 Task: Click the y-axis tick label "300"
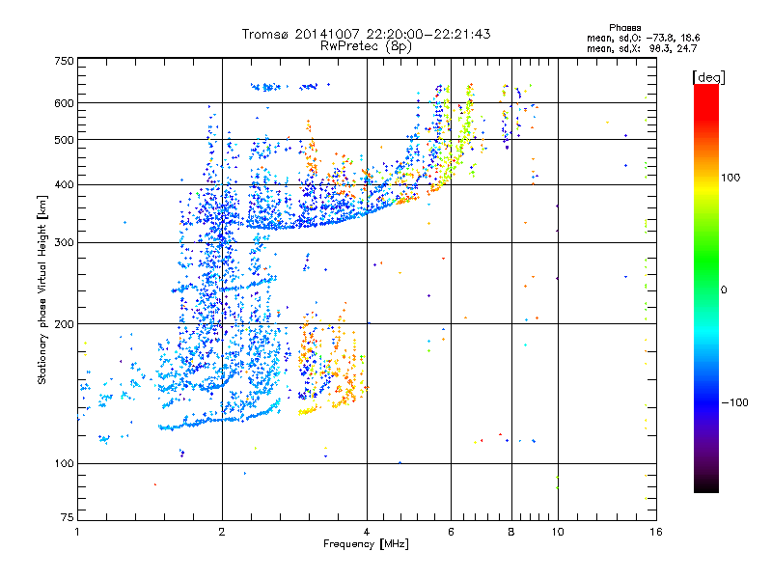64,243
